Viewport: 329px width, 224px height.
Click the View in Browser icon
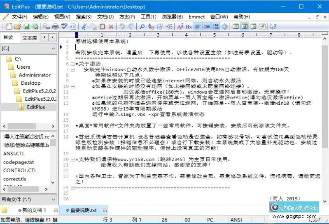[73, 27]
